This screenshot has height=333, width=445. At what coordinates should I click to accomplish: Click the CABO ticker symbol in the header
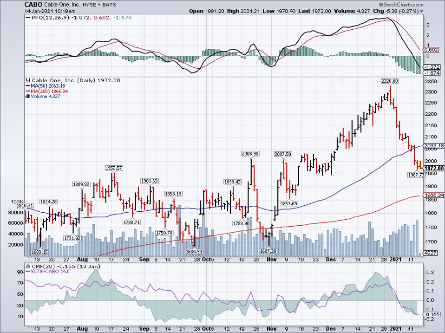[33, 5]
